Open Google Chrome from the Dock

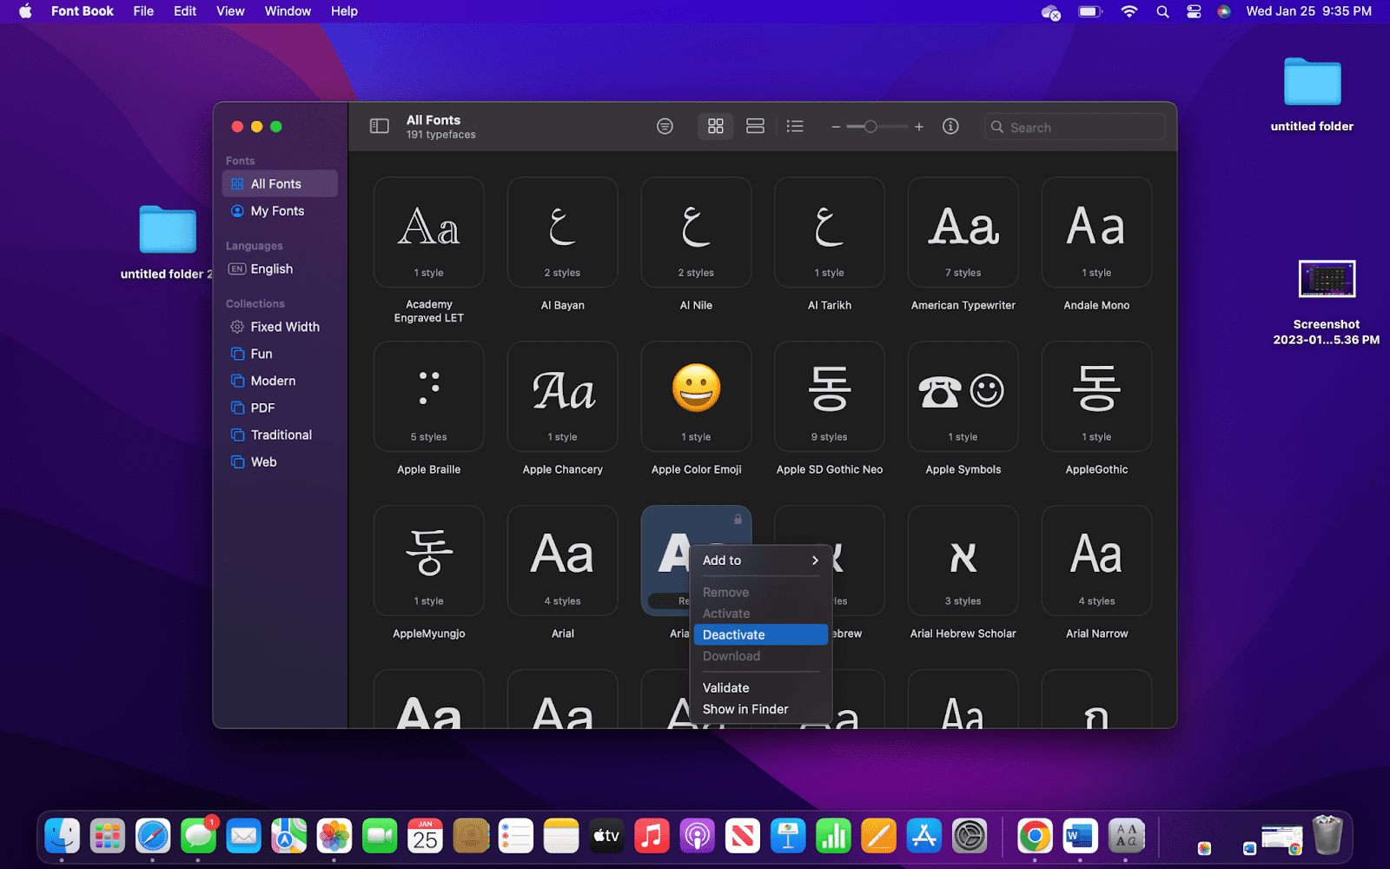[x=1035, y=836]
